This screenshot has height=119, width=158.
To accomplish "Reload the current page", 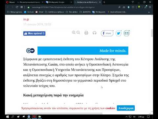I will pos(17,7).
